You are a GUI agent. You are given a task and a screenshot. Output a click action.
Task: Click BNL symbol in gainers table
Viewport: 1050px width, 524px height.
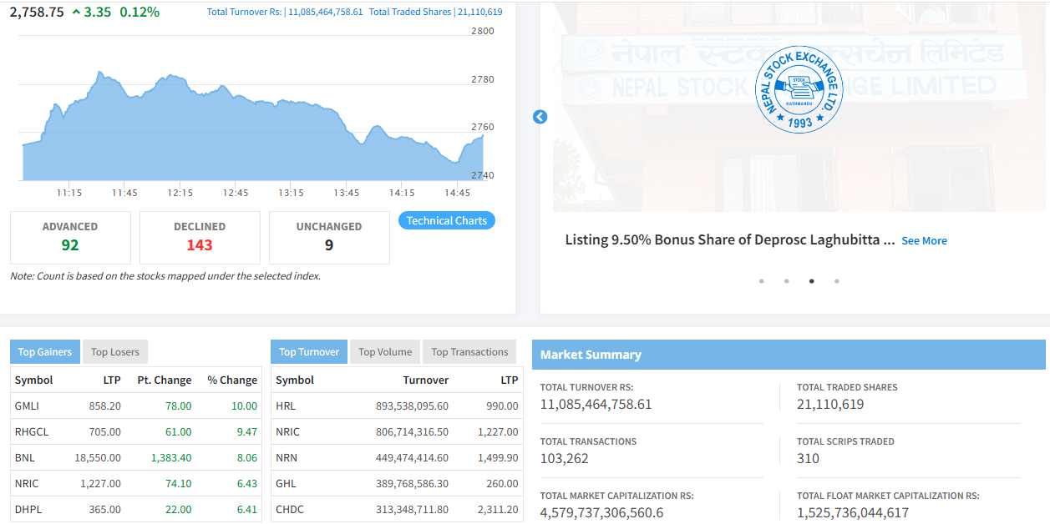pyautogui.click(x=24, y=458)
